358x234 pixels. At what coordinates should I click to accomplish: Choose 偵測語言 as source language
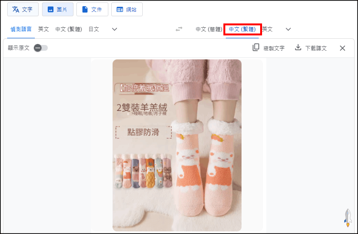(x=21, y=29)
